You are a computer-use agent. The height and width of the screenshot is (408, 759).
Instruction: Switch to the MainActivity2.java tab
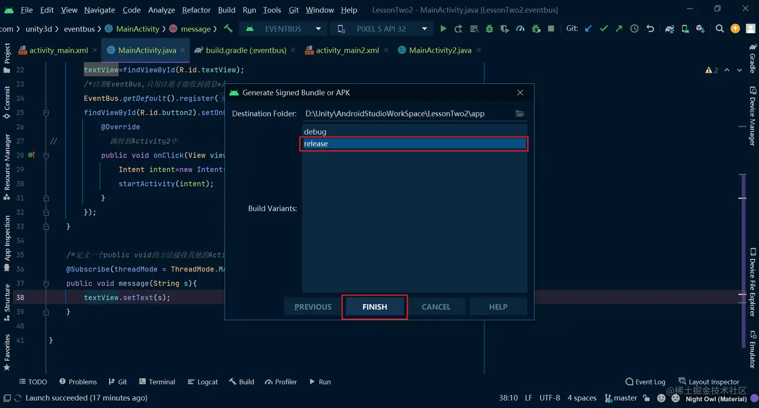click(440, 50)
